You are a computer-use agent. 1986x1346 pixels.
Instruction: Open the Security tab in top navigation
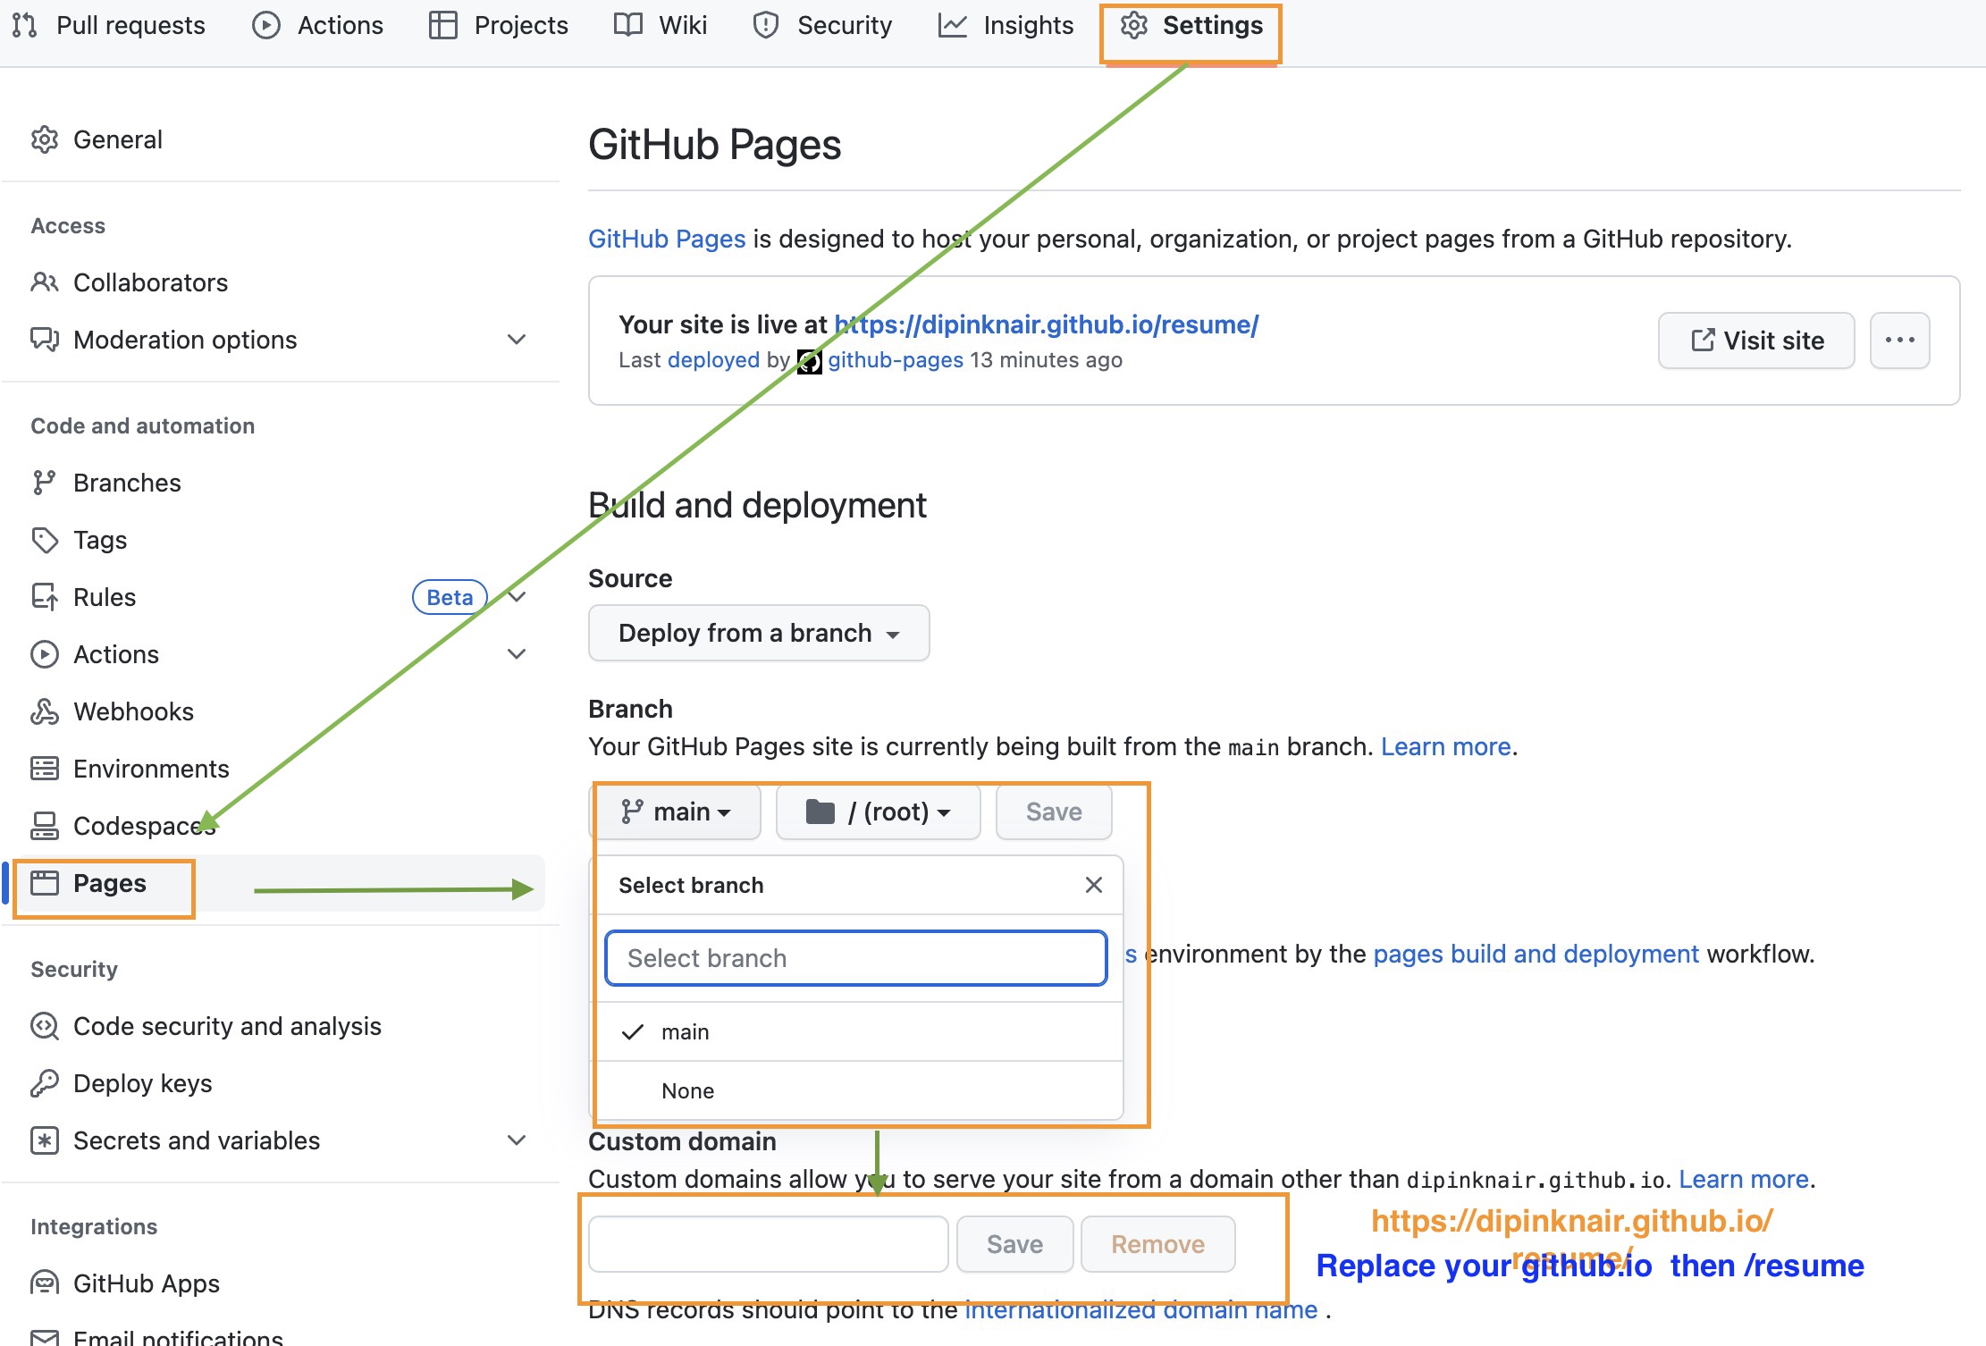click(822, 25)
